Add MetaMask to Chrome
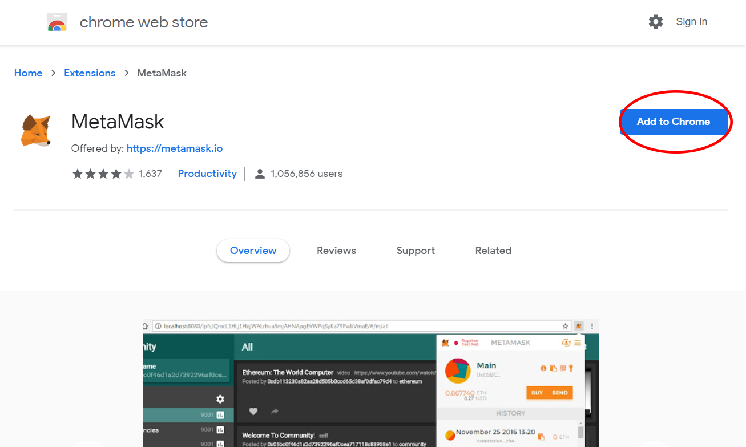The height and width of the screenshot is (447, 746). click(x=674, y=122)
